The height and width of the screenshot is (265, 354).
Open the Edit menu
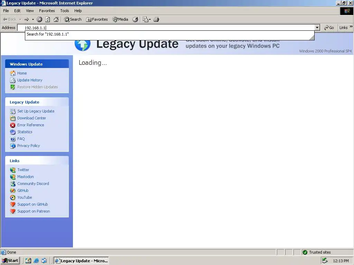pos(17,11)
